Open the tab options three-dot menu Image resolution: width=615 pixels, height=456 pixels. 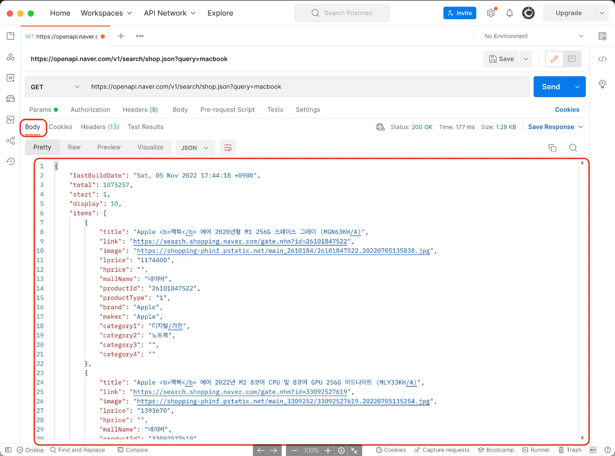tap(140, 36)
